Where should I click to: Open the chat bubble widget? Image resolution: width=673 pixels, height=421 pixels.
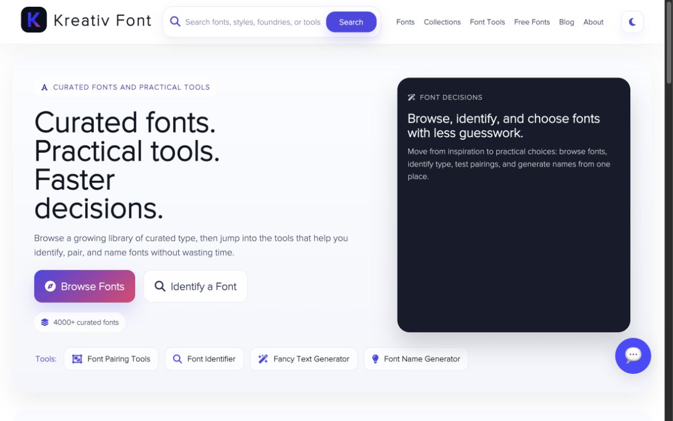pos(633,356)
